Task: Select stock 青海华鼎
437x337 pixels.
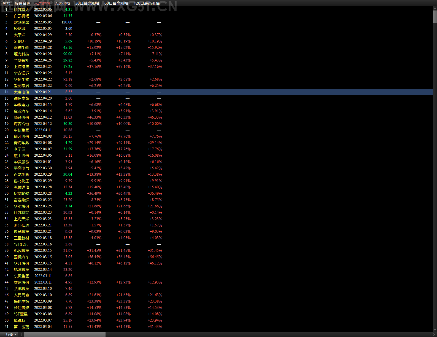Action: (x=21, y=143)
